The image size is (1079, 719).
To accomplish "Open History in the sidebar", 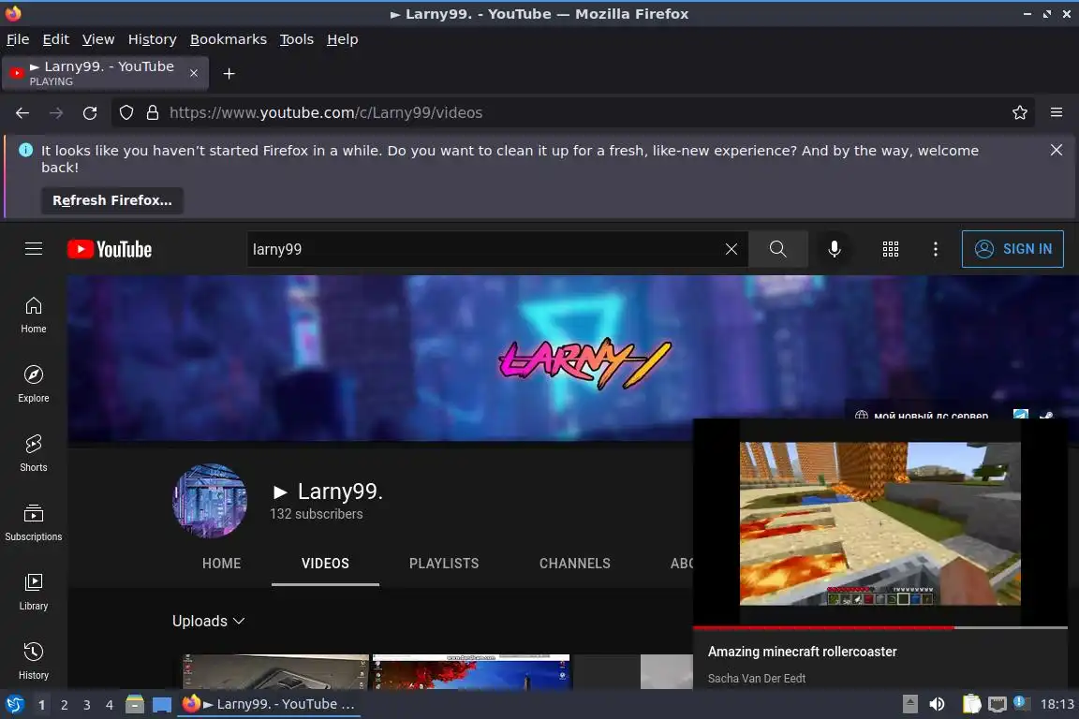I will tap(33, 662).
